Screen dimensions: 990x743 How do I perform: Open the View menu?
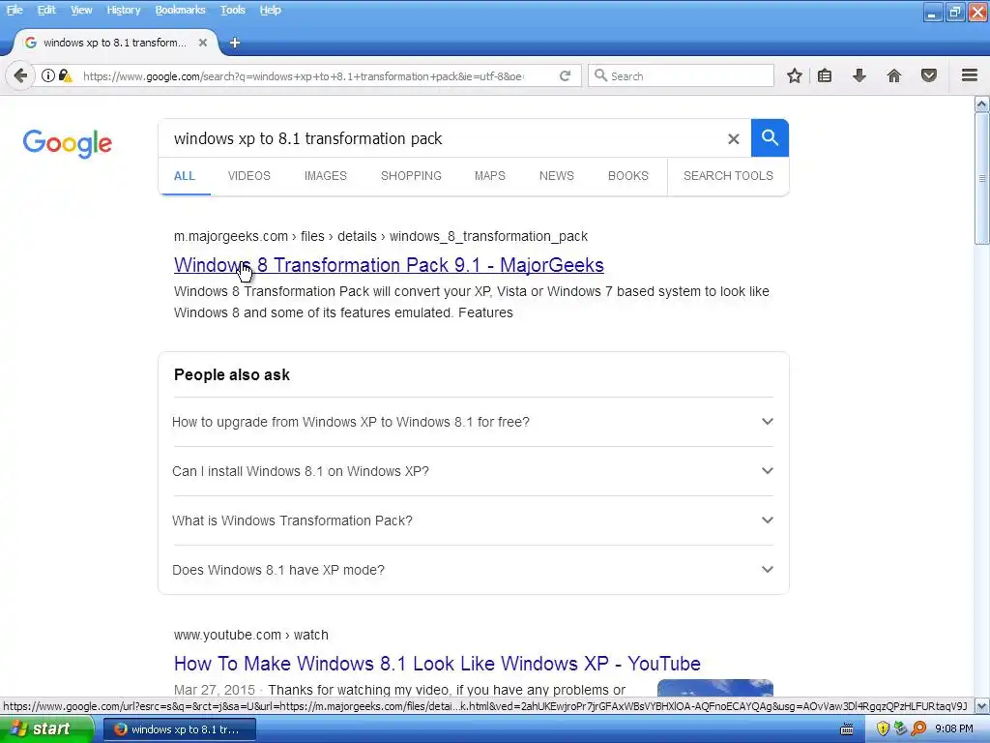[81, 10]
